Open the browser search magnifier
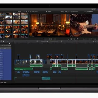Image resolution: width=98 pixels, height=98 pixels. (28, 12)
